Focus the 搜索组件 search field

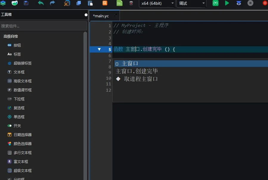coord(44,26)
